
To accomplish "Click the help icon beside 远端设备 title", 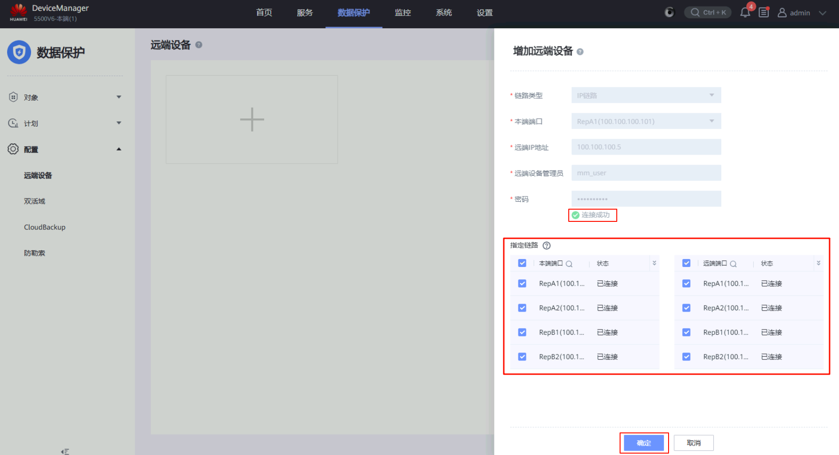I will [x=199, y=45].
